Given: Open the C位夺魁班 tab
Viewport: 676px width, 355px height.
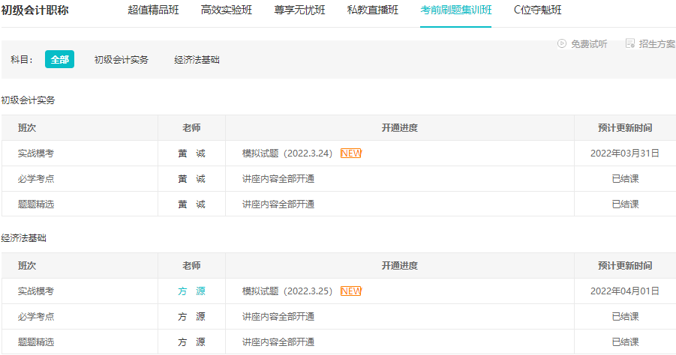Looking at the screenshot, I should click(537, 10).
